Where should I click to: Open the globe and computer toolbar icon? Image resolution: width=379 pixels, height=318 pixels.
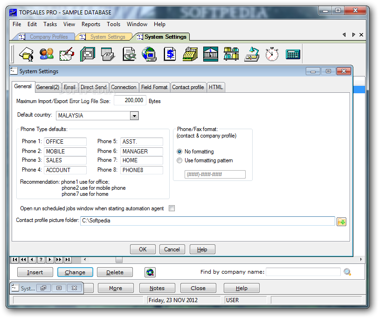click(x=149, y=54)
